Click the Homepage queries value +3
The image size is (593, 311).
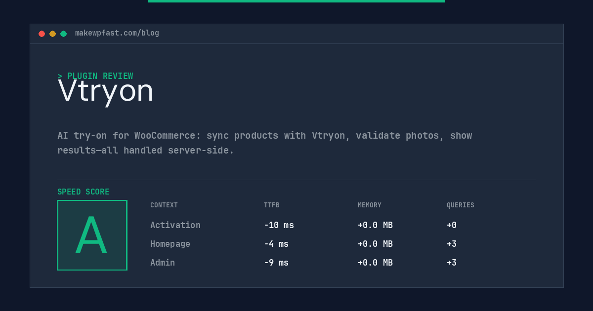pyautogui.click(x=452, y=244)
